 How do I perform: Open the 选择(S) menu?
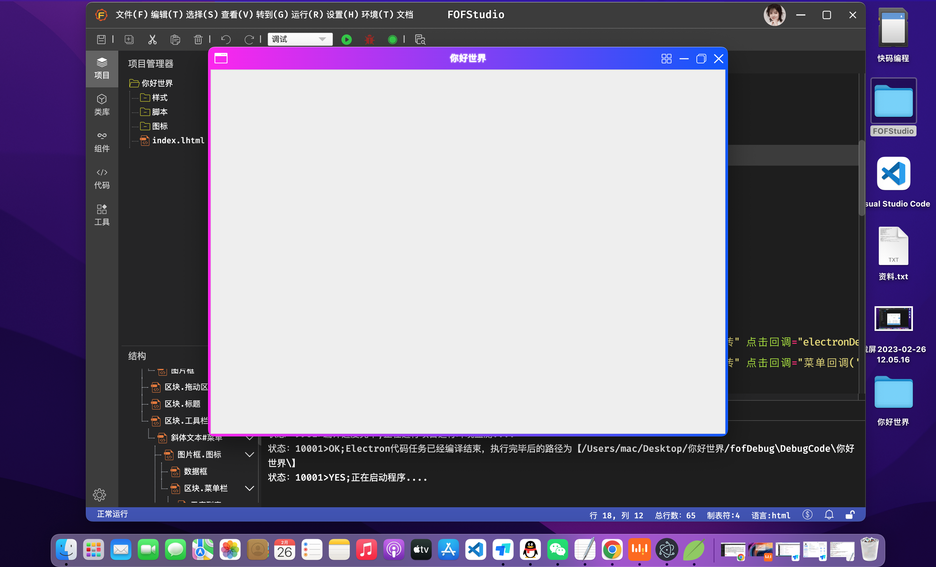click(202, 14)
